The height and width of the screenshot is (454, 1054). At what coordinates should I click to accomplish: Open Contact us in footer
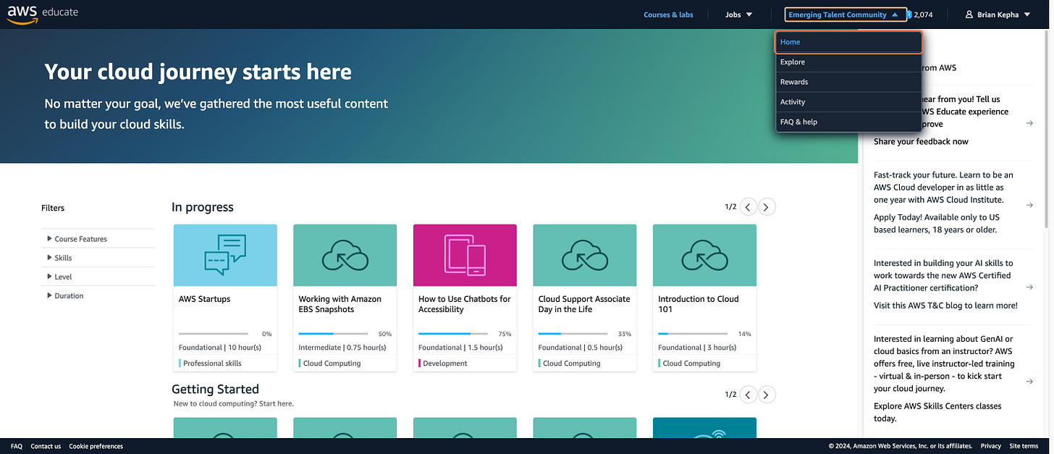coord(46,446)
